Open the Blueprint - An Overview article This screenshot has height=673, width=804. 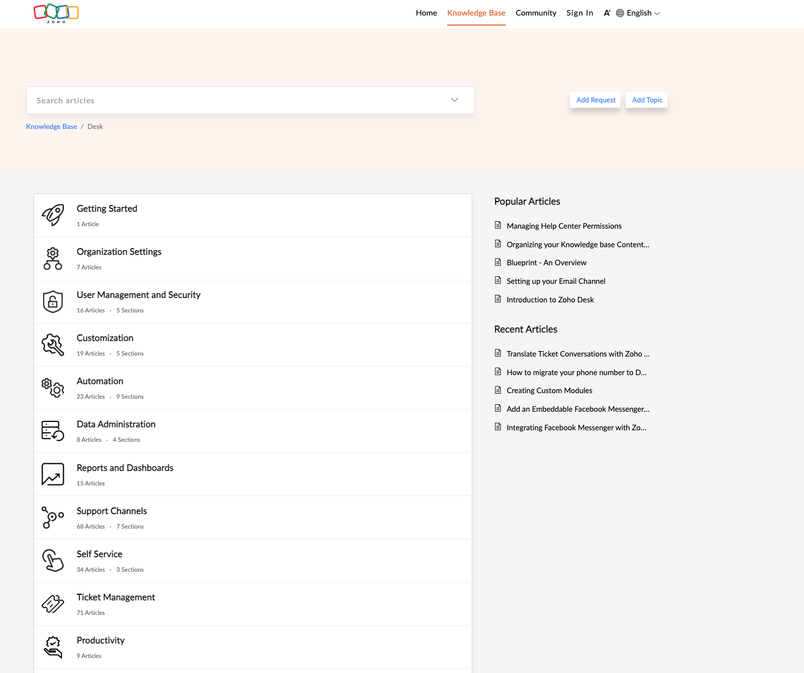coord(546,262)
